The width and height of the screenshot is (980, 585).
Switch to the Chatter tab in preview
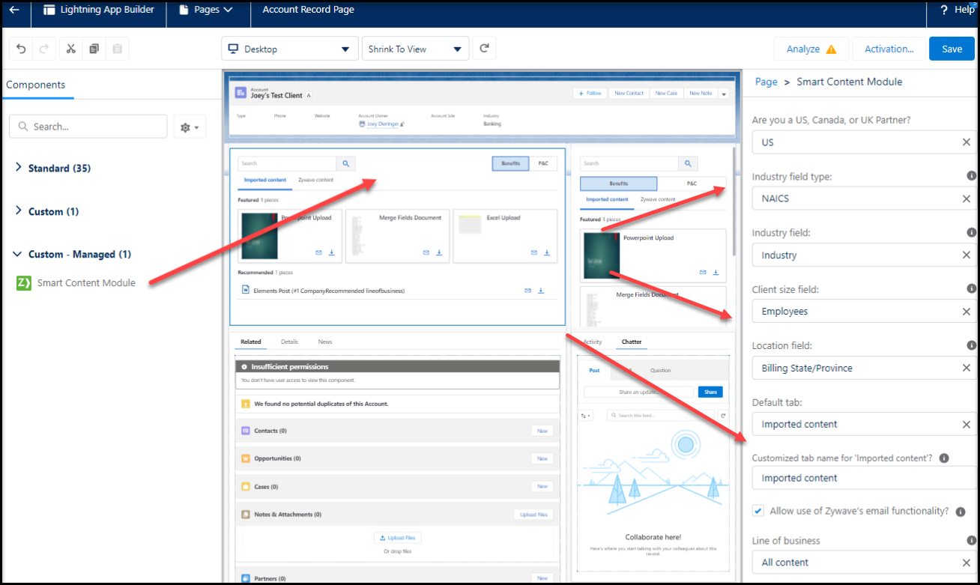point(632,342)
